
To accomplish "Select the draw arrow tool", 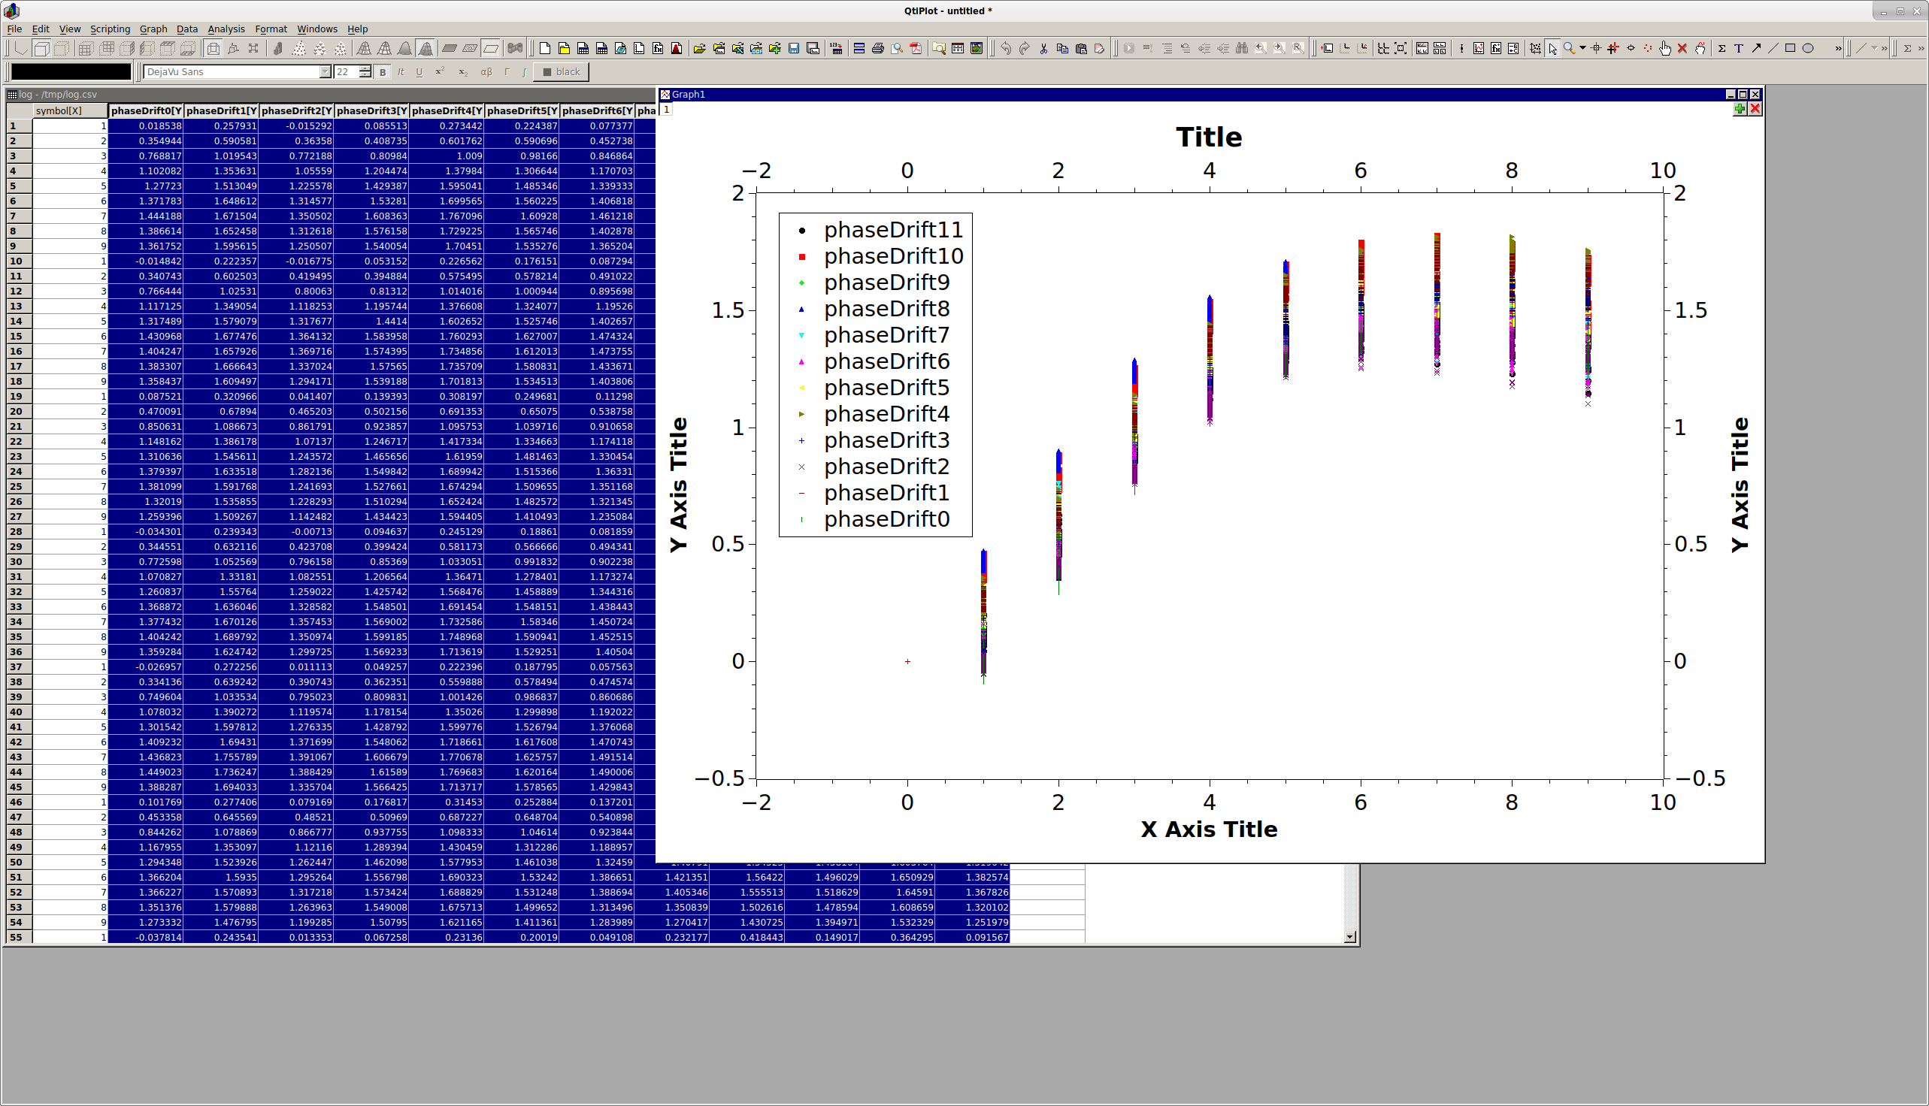I will [1755, 49].
